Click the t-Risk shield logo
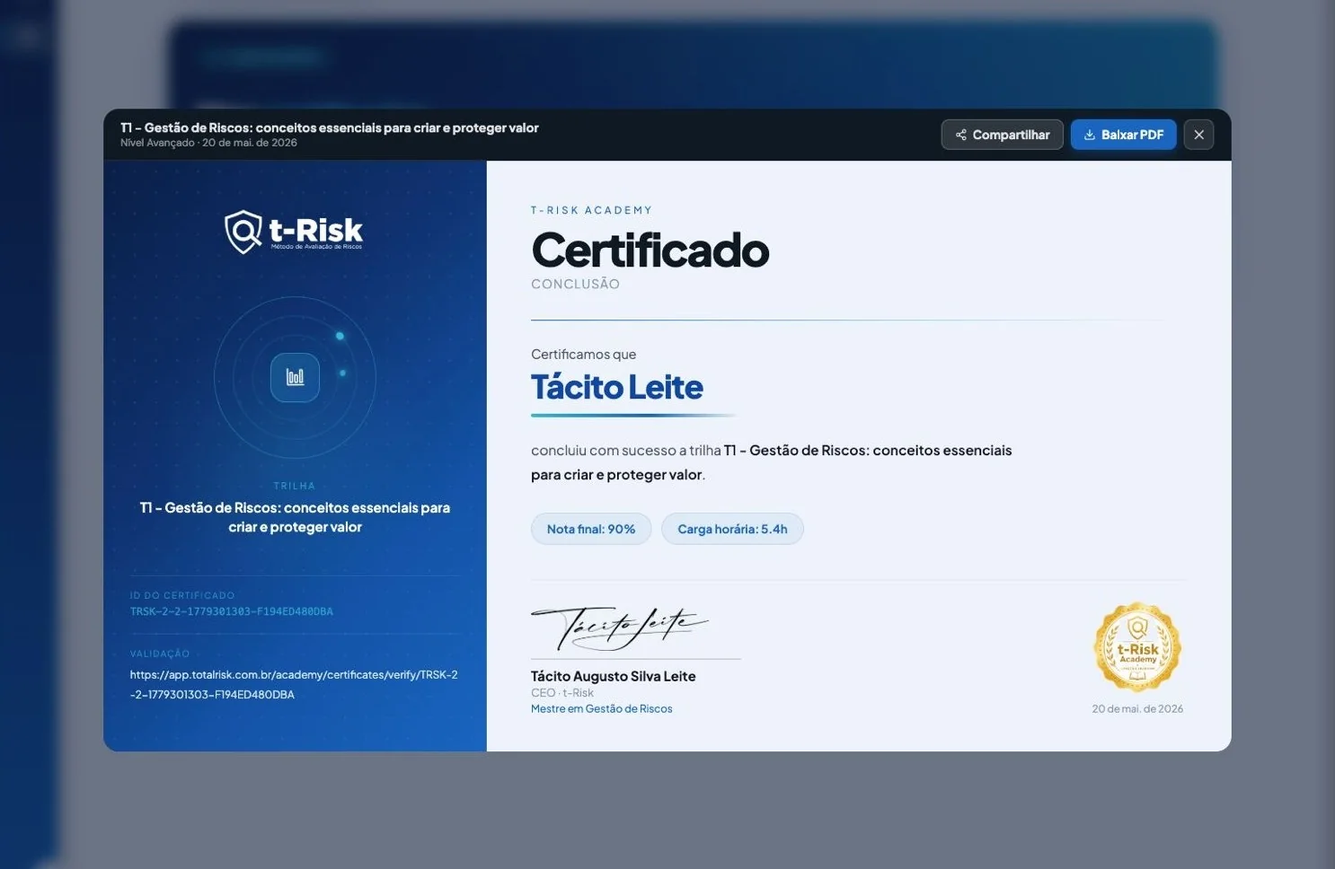Image resolution: width=1335 pixels, height=869 pixels. (294, 232)
